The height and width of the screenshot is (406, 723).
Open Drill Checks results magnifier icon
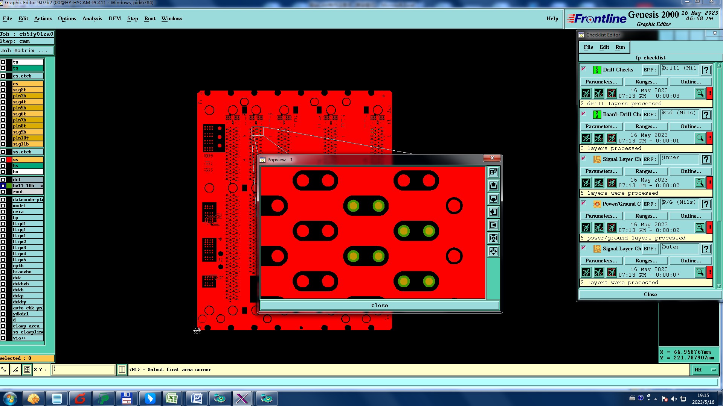[700, 93]
